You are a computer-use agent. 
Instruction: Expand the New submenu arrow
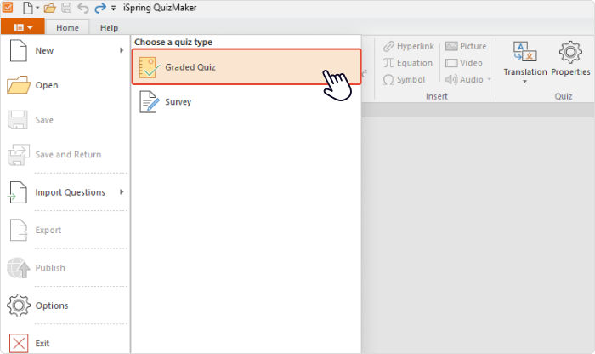click(122, 50)
